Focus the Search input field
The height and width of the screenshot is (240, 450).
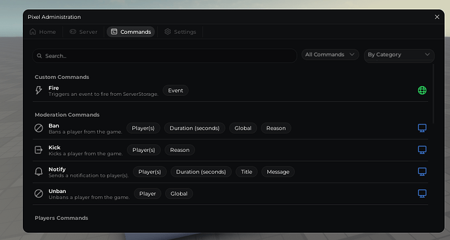(164, 55)
